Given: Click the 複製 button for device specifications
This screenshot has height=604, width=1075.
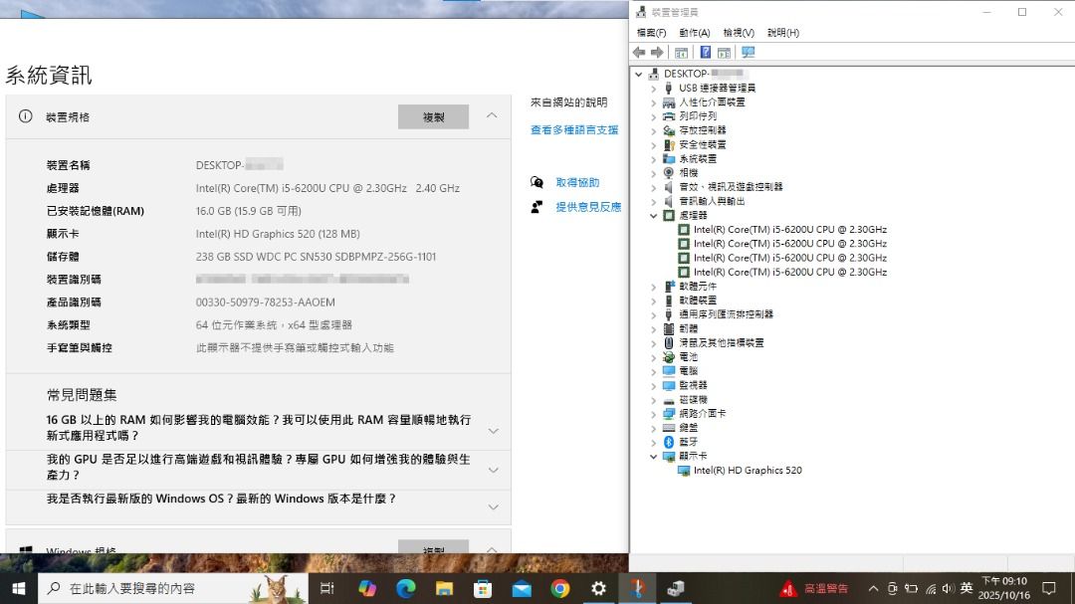Looking at the screenshot, I should tap(433, 116).
